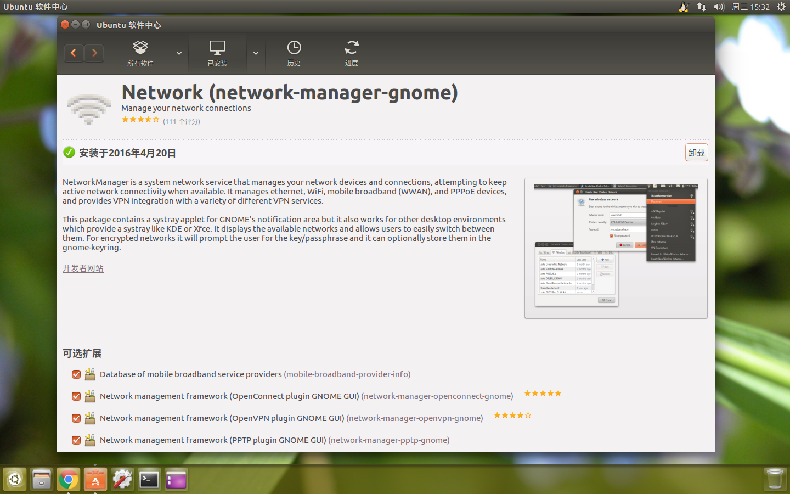The height and width of the screenshot is (494, 790).
Task: Open the 所有软件 (All Software) section
Action: pyautogui.click(x=140, y=54)
